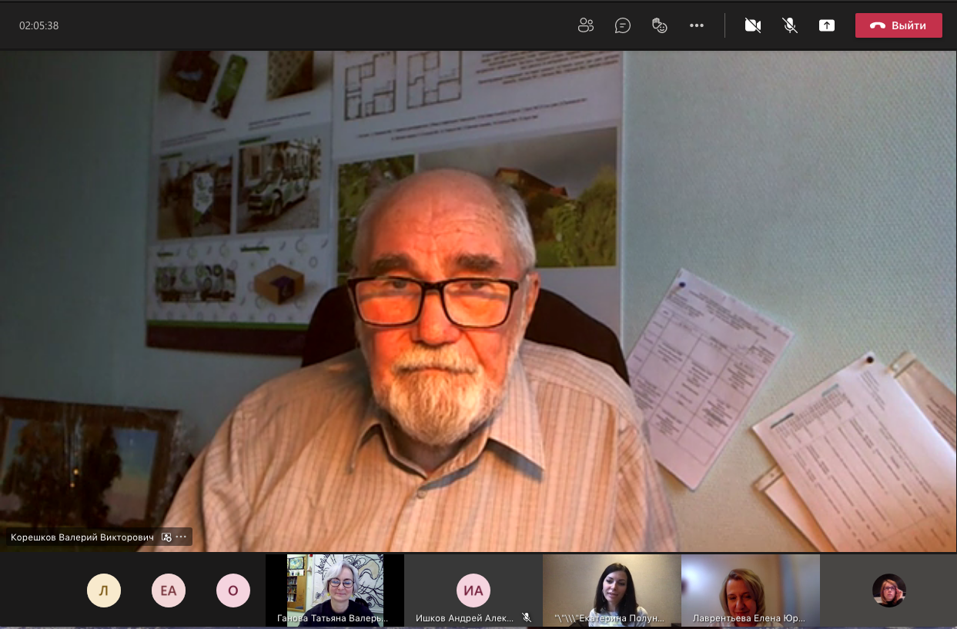Open the participants list panel
The width and height of the screenshot is (957, 629).
[586, 25]
